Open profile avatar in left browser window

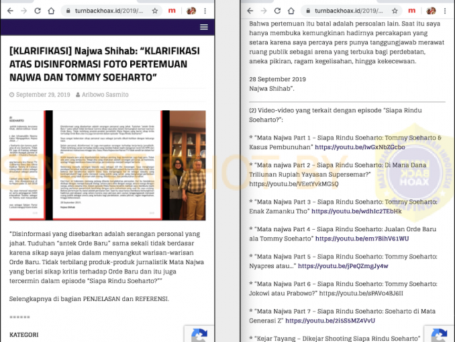191,11
